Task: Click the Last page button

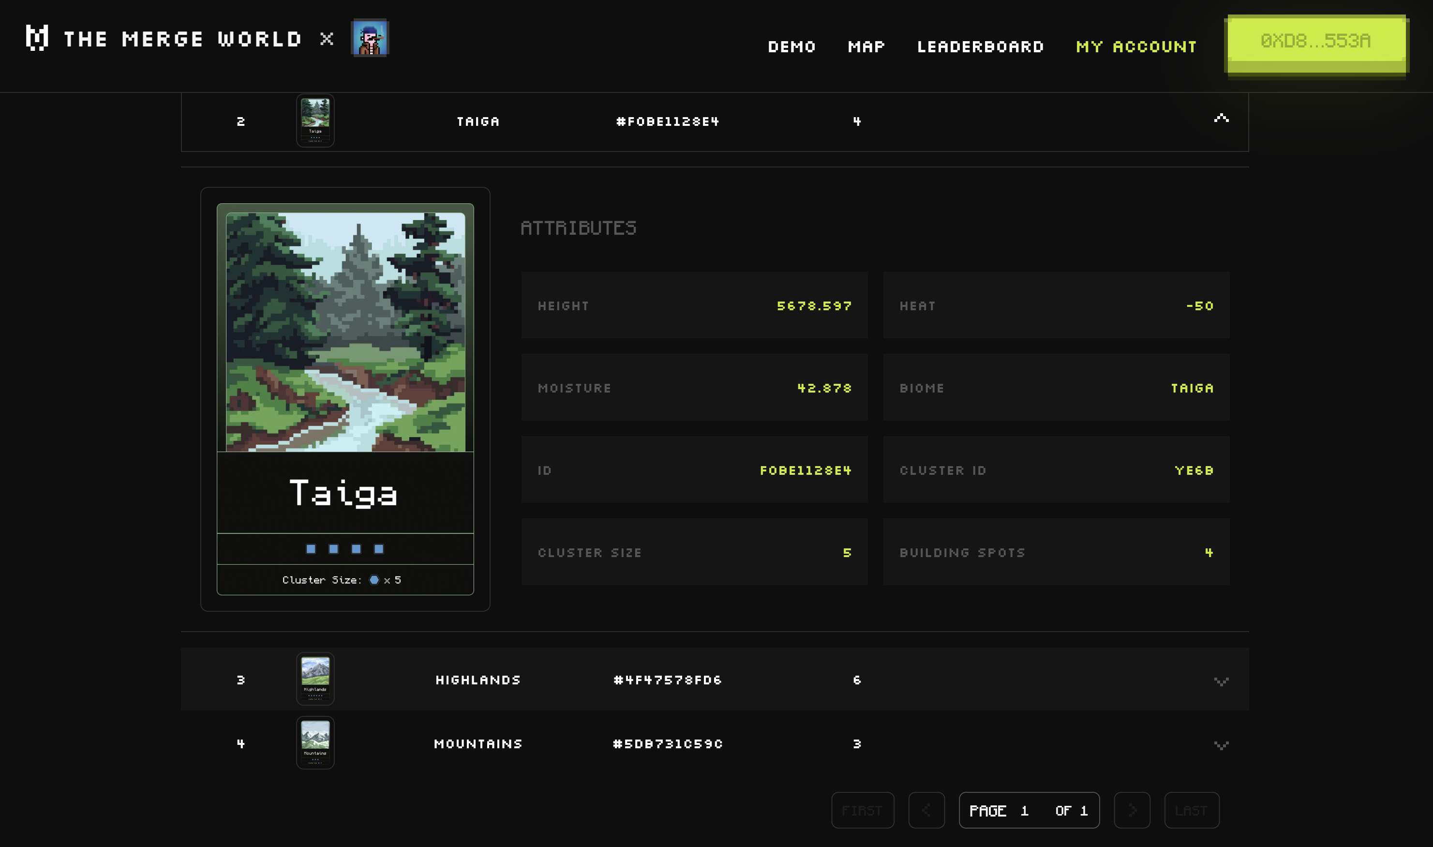Action: pos(1191,811)
